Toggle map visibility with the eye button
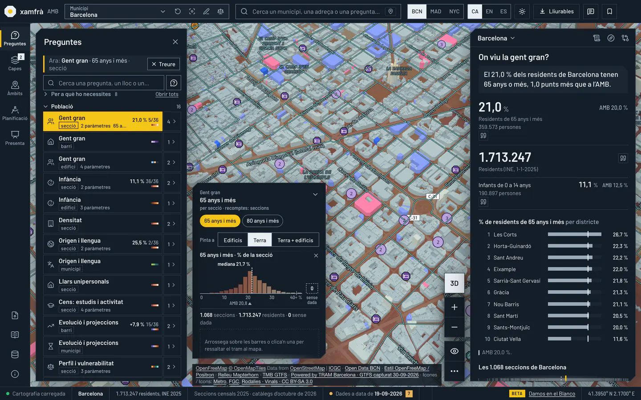The width and height of the screenshot is (641, 400). point(454,351)
